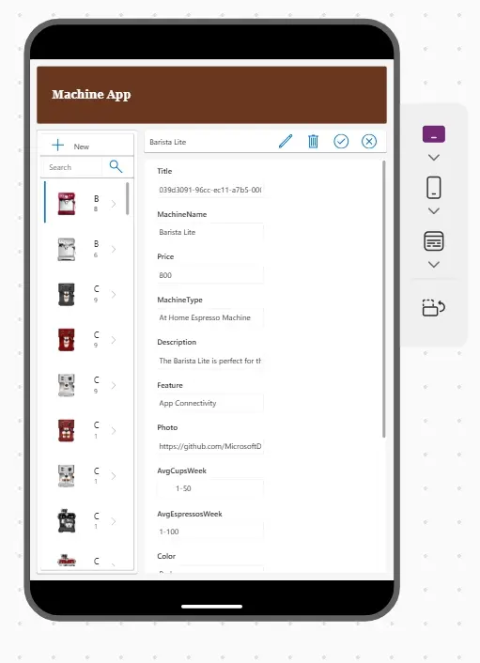Click the Machine App header title

[91, 95]
